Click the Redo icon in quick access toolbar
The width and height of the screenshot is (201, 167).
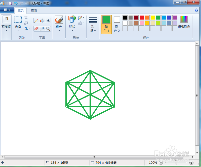pos(21,3)
